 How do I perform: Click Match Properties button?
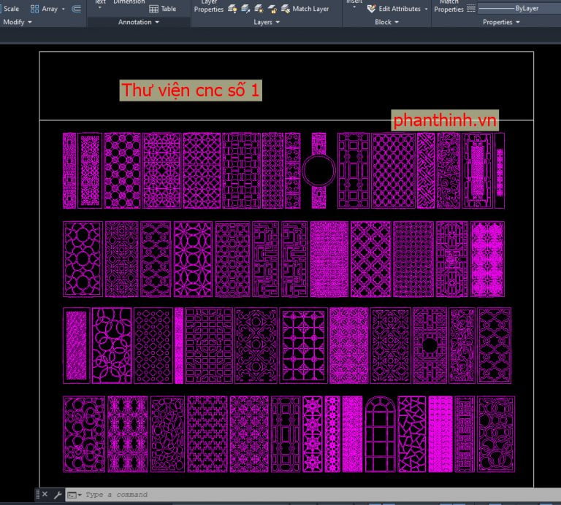449,6
